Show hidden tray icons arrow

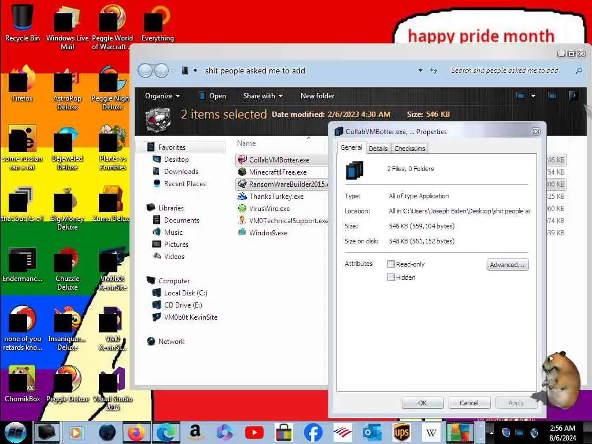point(491,432)
